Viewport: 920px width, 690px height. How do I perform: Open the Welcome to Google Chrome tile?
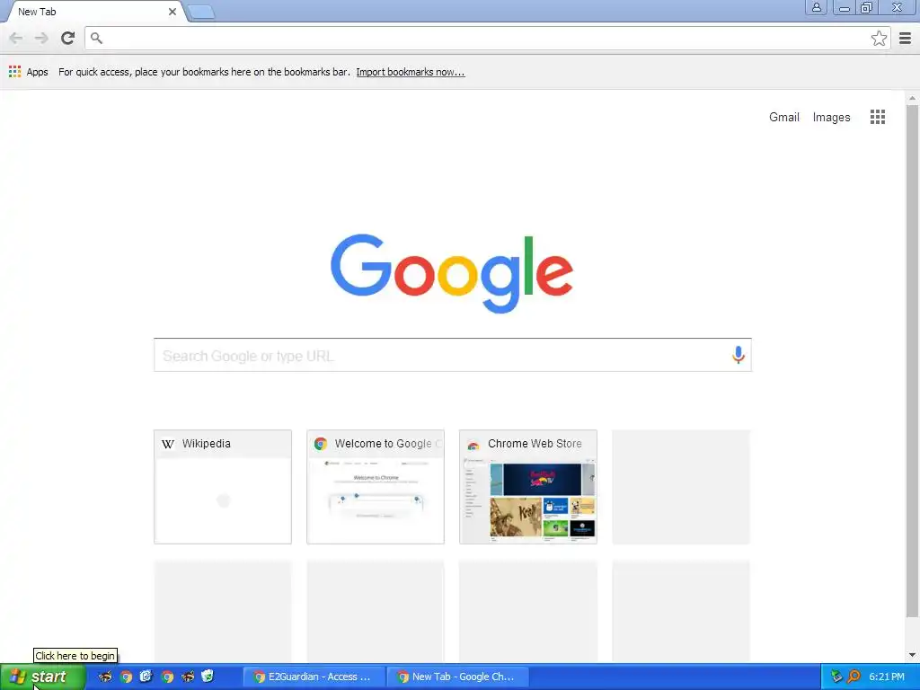pyautogui.click(x=375, y=486)
